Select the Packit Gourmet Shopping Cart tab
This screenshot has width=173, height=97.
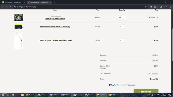[39, 2]
